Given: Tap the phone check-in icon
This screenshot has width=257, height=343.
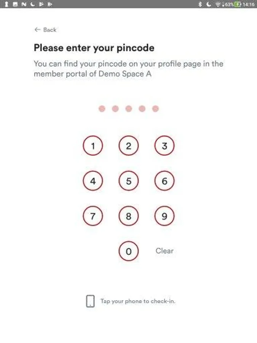Looking at the screenshot, I should pos(90,301).
